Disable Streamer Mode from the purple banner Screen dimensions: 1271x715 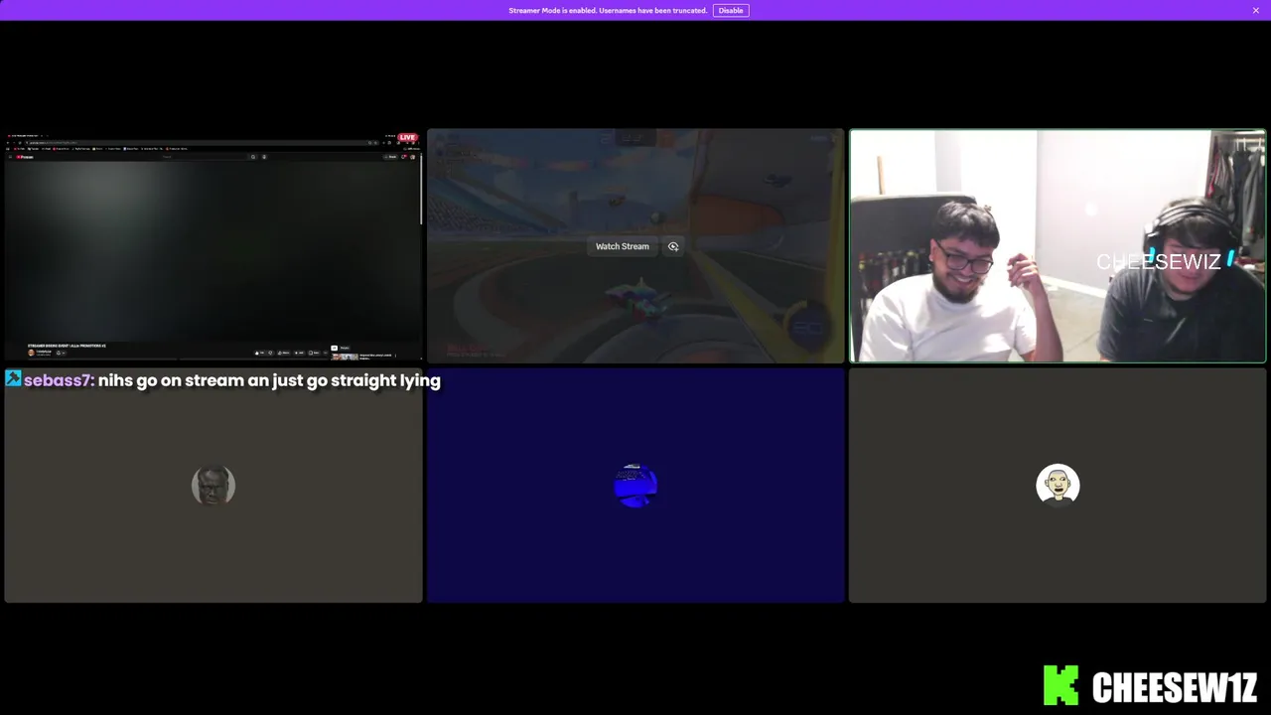[x=731, y=10]
